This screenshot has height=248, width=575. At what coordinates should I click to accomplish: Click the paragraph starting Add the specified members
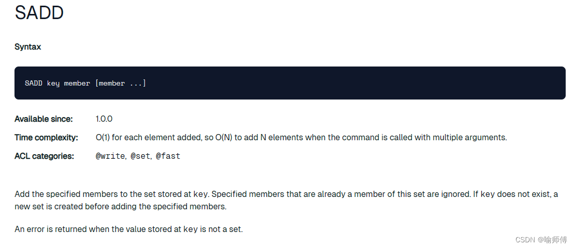[286, 200]
